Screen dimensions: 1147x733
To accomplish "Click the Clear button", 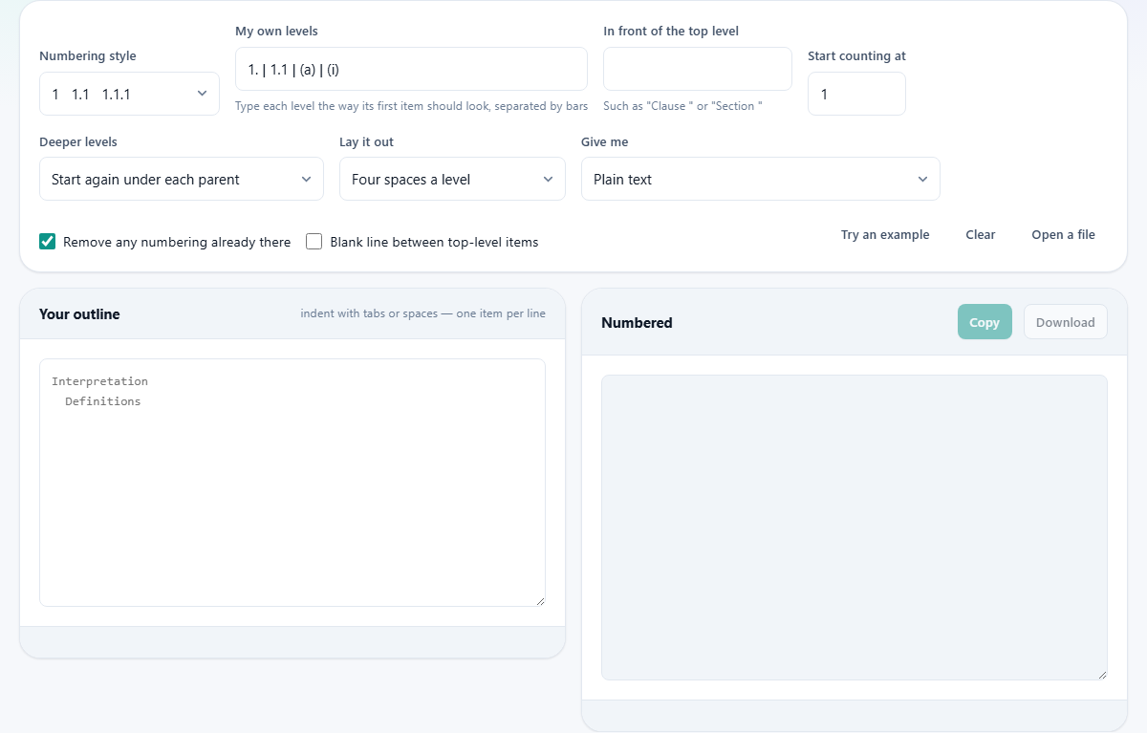I will pos(981,234).
